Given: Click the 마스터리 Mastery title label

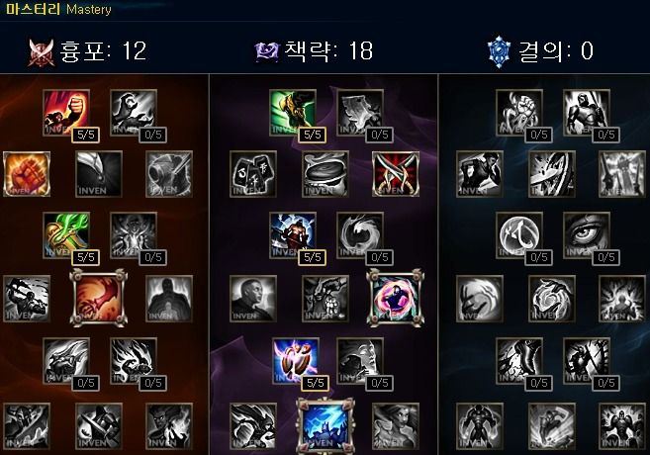Looking at the screenshot, I should (x=58, y=9).
